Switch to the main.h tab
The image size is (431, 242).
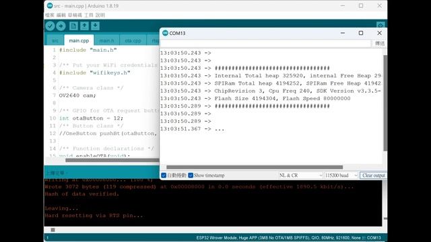coord(106,40)
